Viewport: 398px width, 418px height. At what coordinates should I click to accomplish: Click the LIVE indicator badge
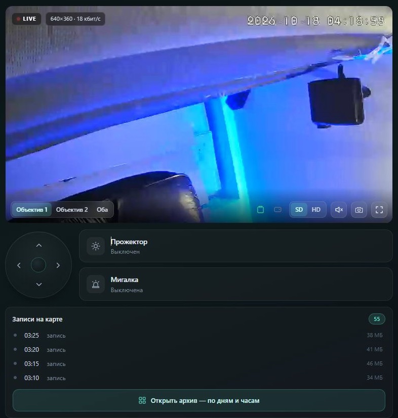[x=26, y=19]
